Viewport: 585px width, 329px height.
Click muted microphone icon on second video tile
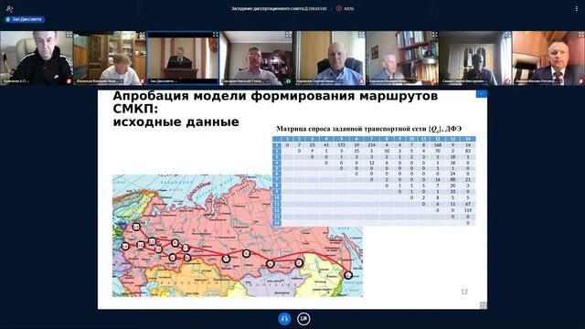[x=142, y=81]
